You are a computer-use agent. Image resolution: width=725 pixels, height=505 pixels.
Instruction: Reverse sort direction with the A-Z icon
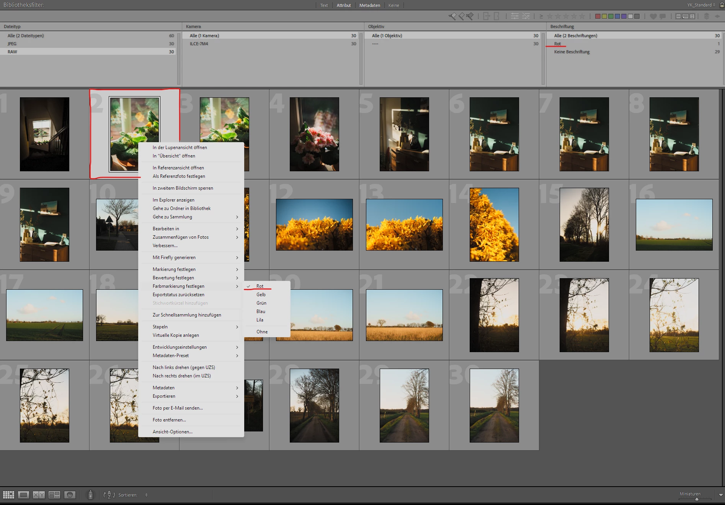coord(109,495)
